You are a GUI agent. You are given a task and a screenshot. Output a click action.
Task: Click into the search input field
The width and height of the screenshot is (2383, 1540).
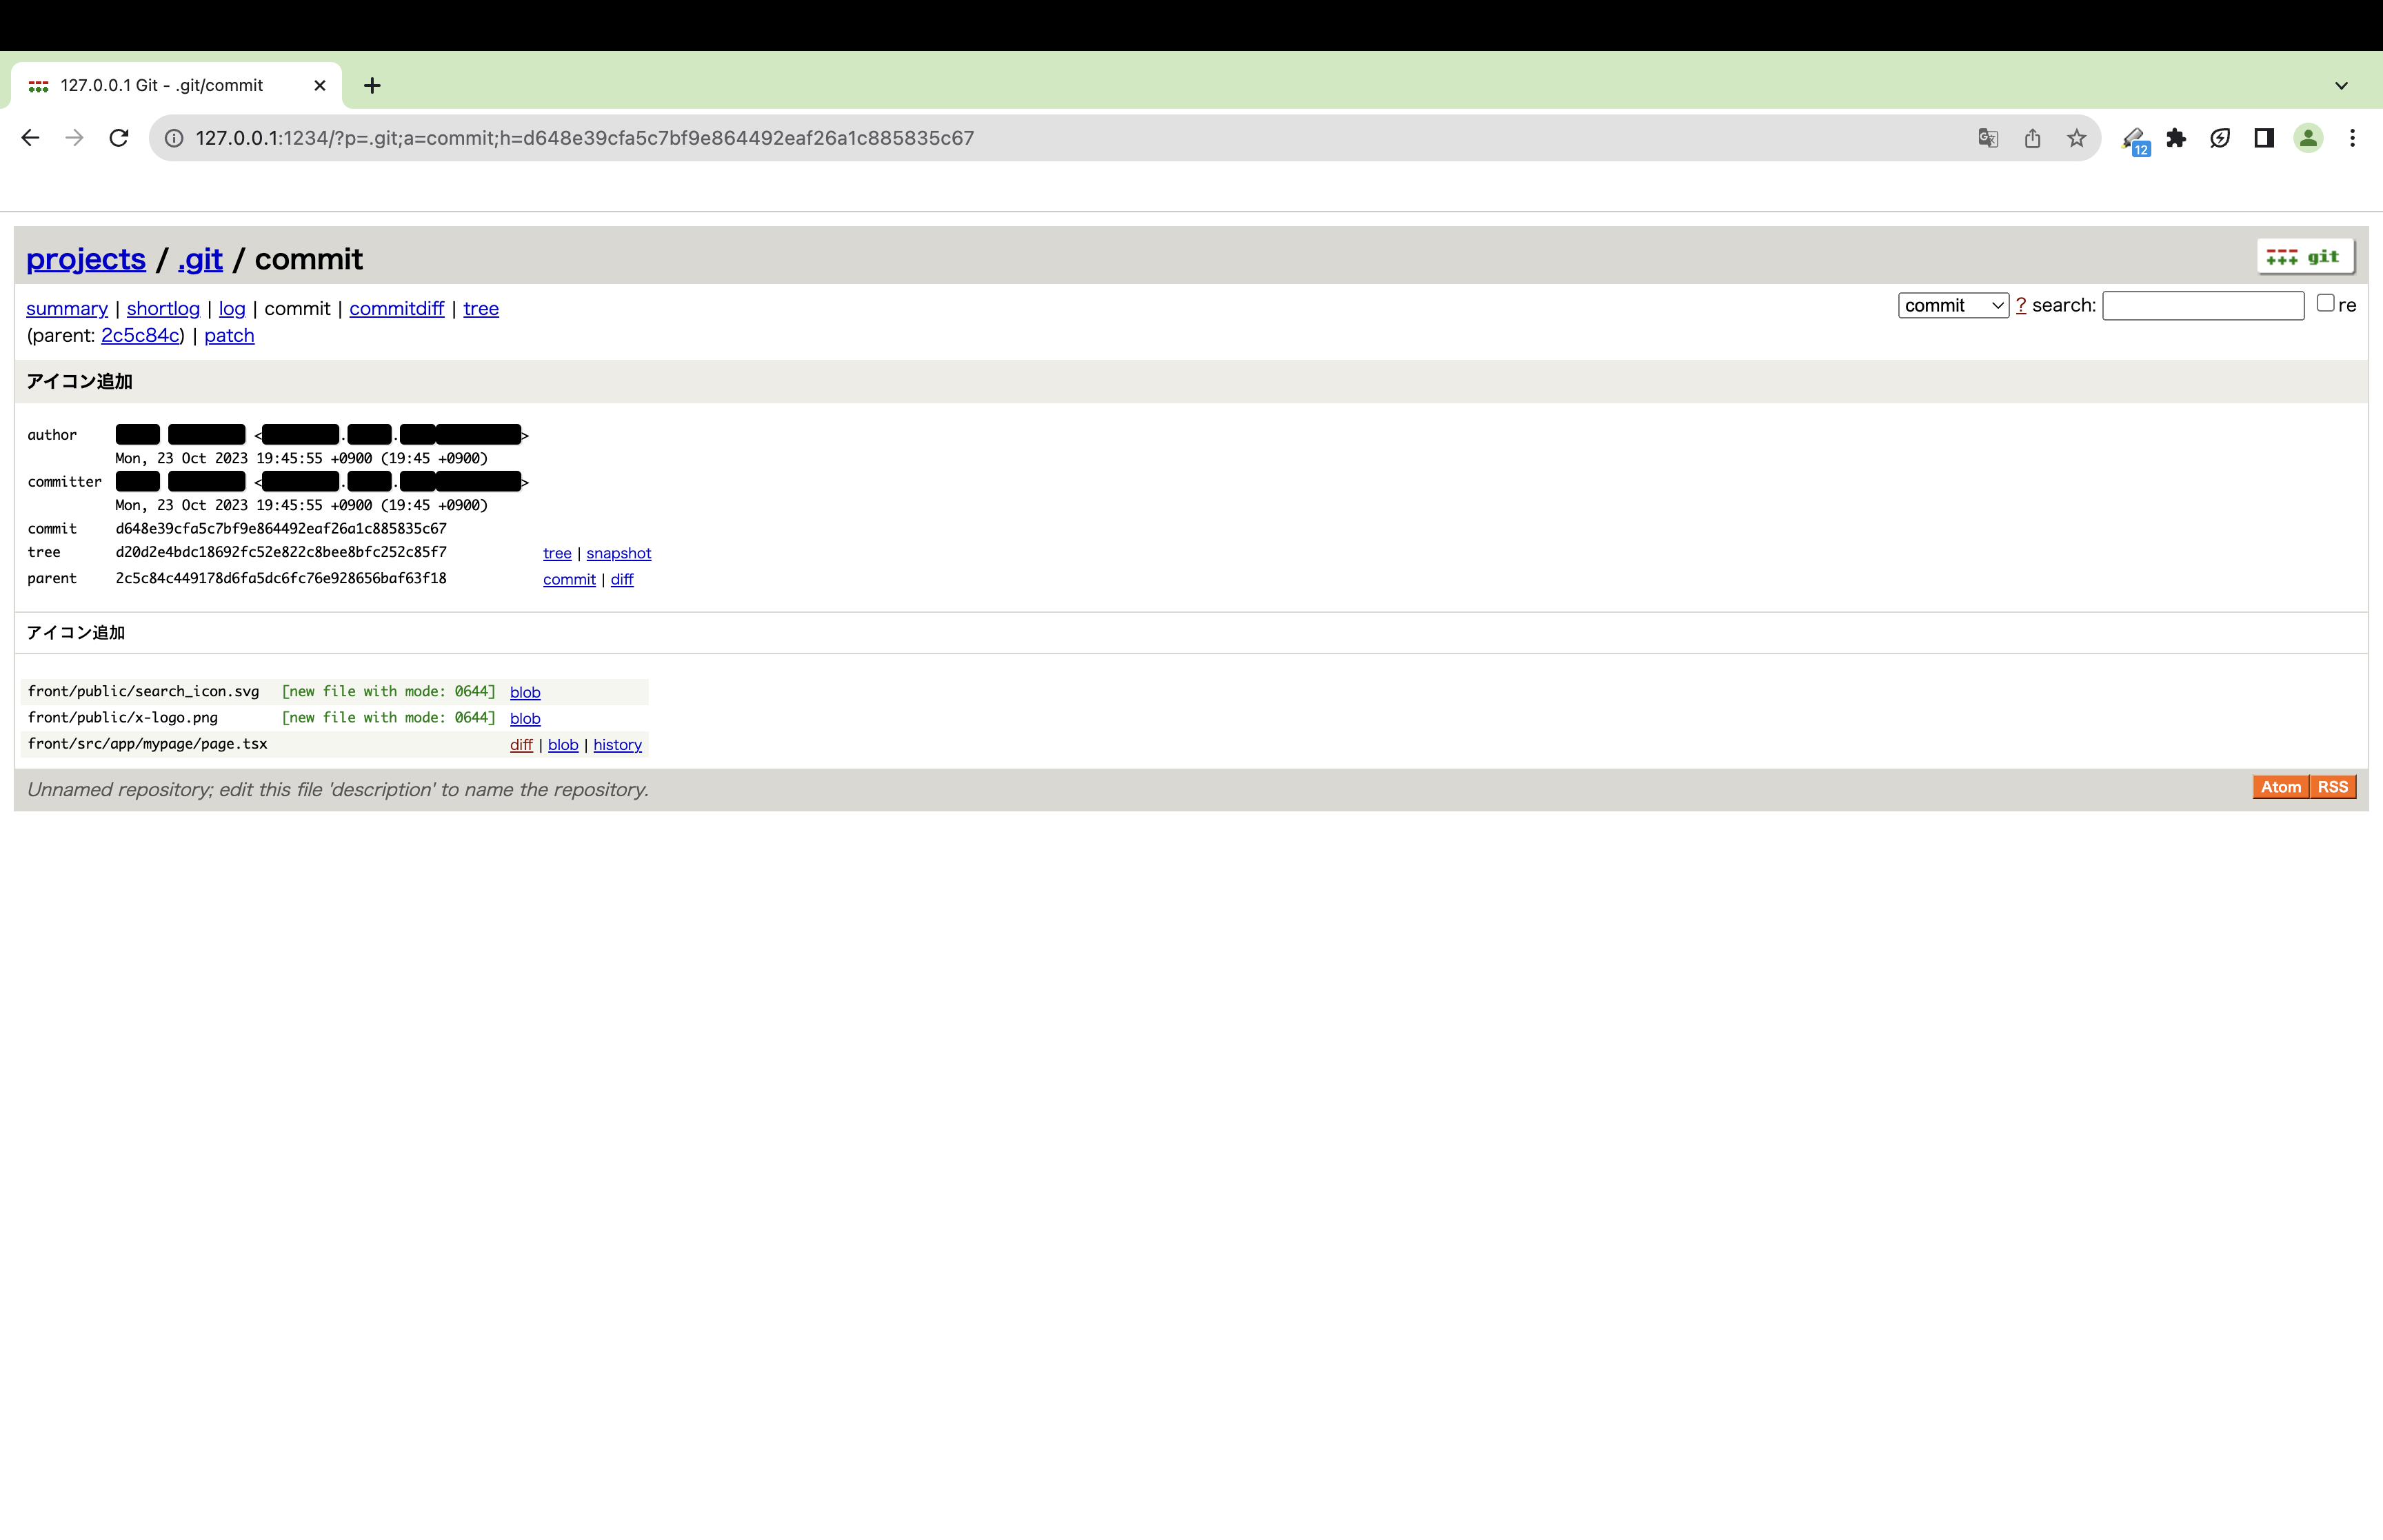[x=2203, y=305]
